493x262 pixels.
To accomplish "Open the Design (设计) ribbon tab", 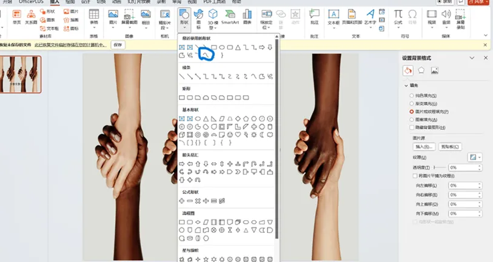I will 86,2.
